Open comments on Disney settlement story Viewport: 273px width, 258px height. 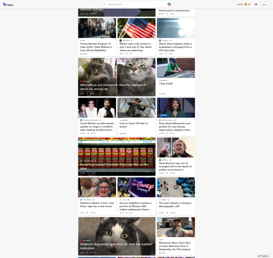point(131,213)
